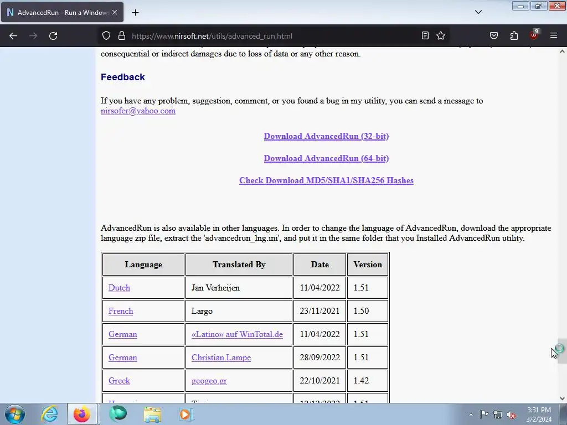Open uBlock Origin extension icon
The height and width of the screenshot is (425, 567).
(534, 35)
